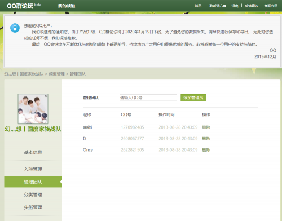Open 反馈建议 link in header

252,6
